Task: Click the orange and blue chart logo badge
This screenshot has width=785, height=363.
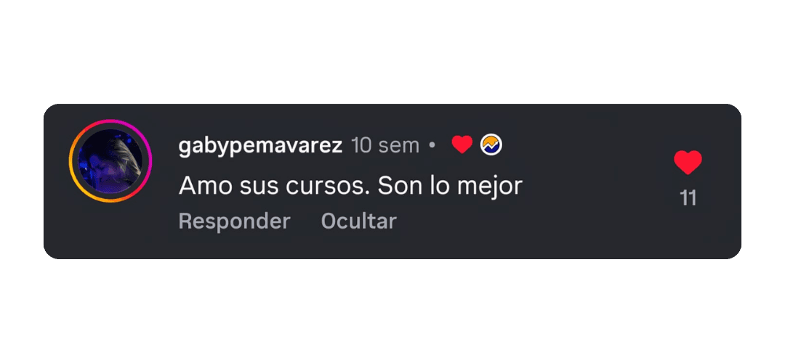Action: pyautogui.click(x=491, y=145)
